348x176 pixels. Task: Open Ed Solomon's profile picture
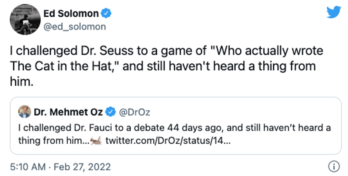25,19
